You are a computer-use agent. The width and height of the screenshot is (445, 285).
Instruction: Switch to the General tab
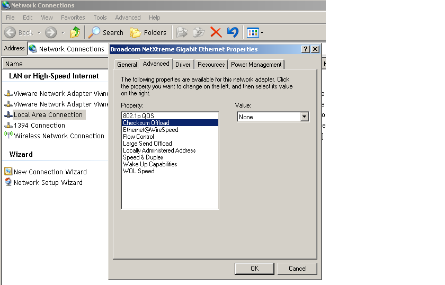pyautogui.click(x=127, y=65)
